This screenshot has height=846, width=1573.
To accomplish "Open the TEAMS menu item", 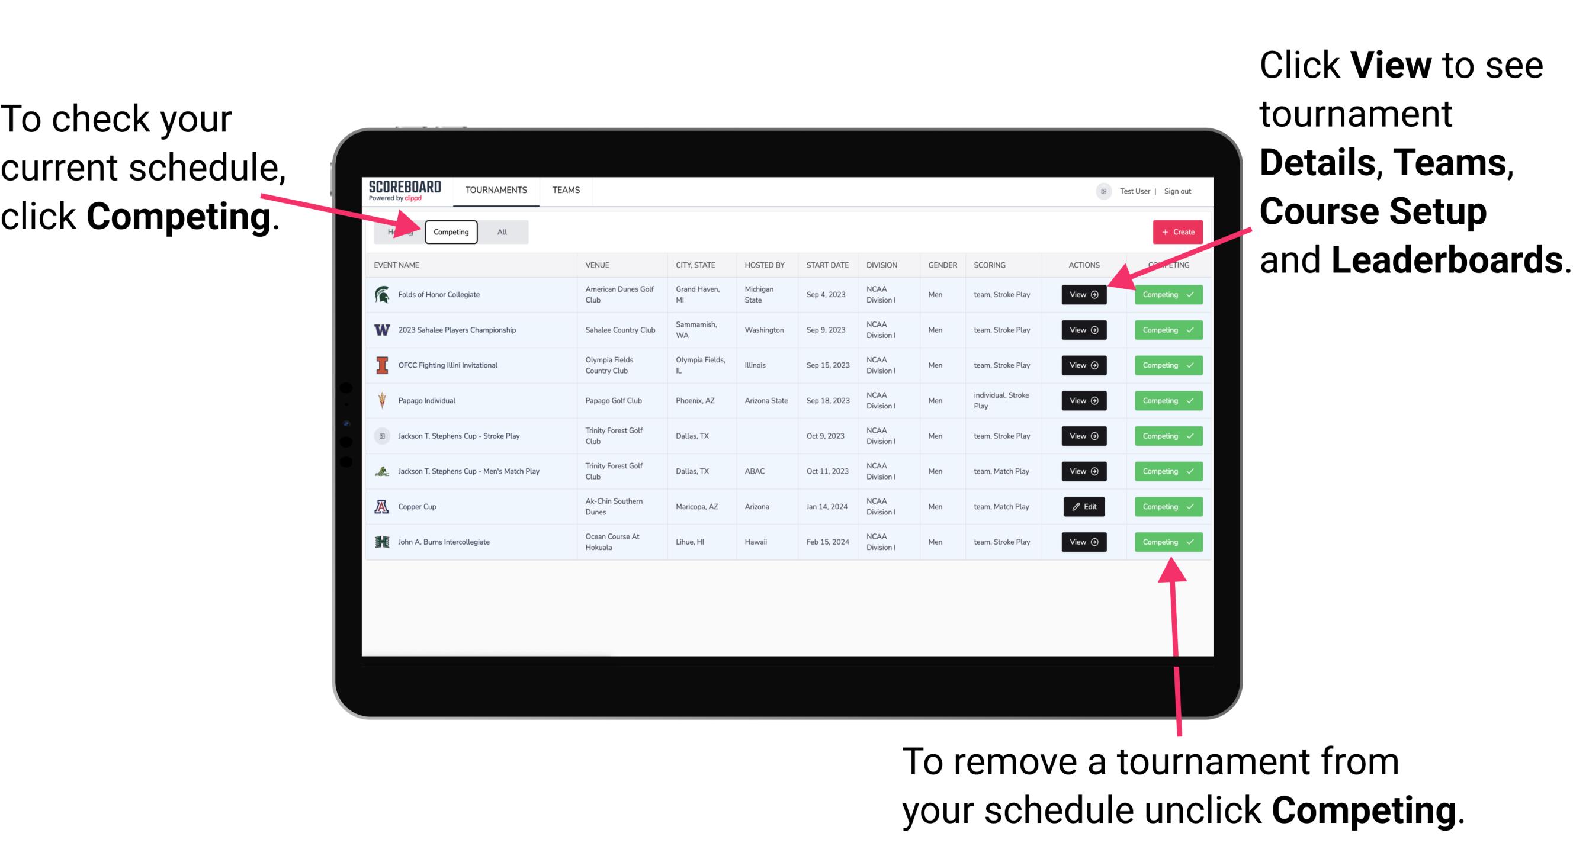I will (566, 191).
